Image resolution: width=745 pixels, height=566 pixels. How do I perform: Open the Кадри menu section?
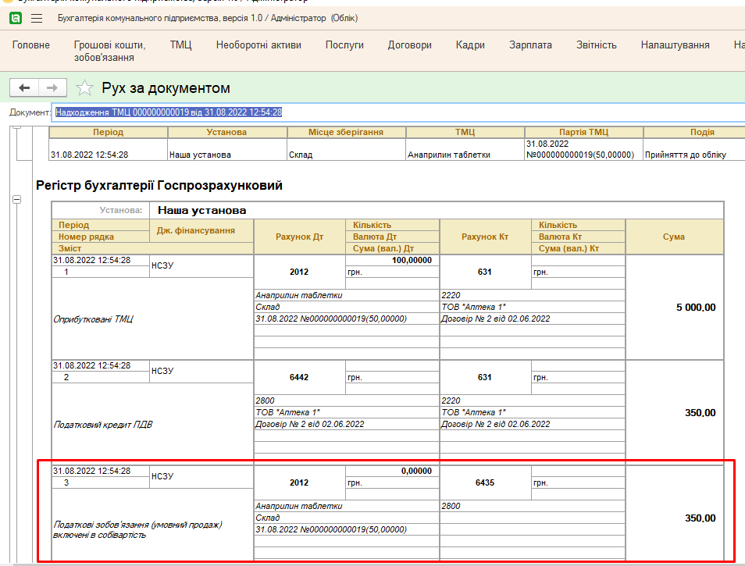[469, 45]
